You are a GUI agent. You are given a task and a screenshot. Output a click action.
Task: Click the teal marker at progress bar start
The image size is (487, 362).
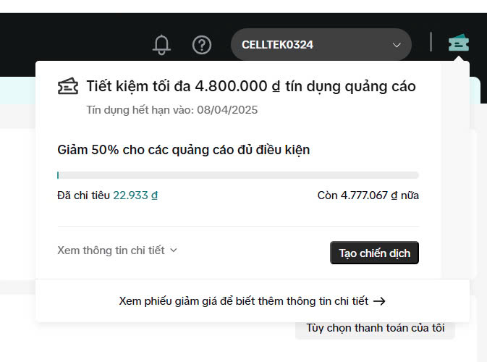(58, 175)
